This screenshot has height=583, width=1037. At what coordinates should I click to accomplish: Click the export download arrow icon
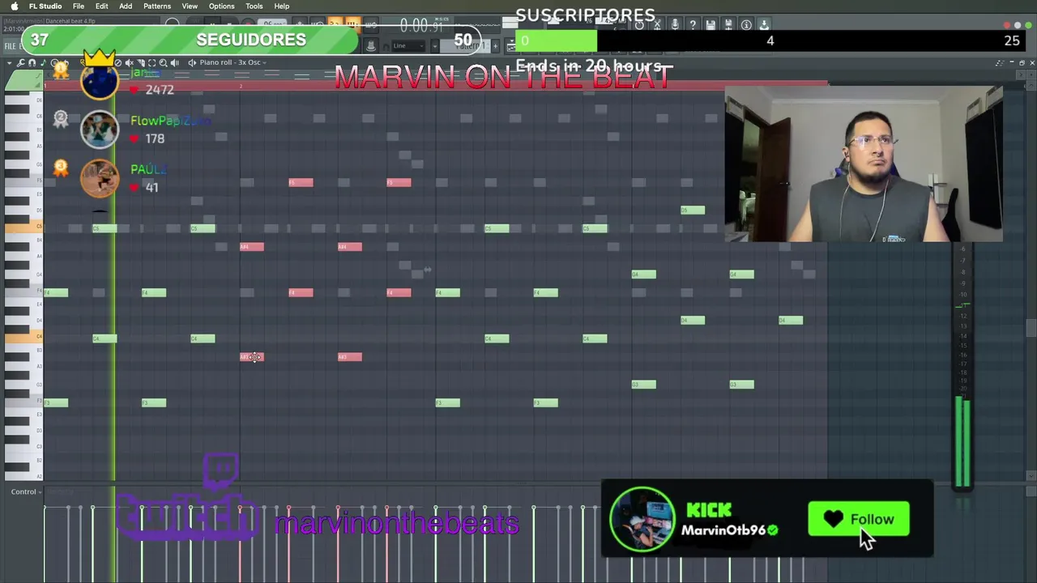763,25
